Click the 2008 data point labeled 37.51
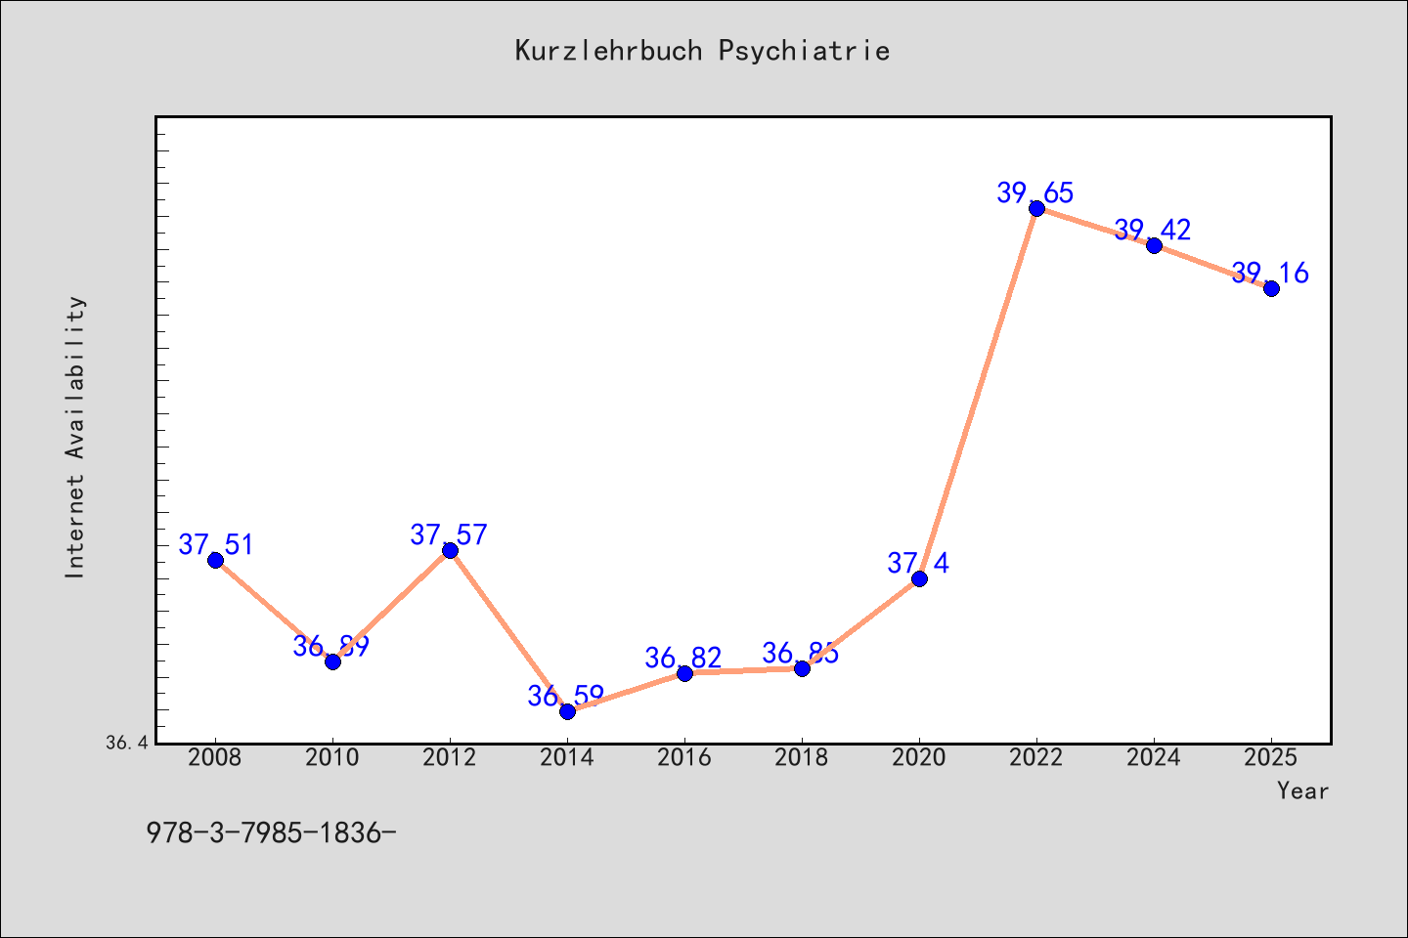The height and width of the screenshot is (938, 1408). [215, 560]
